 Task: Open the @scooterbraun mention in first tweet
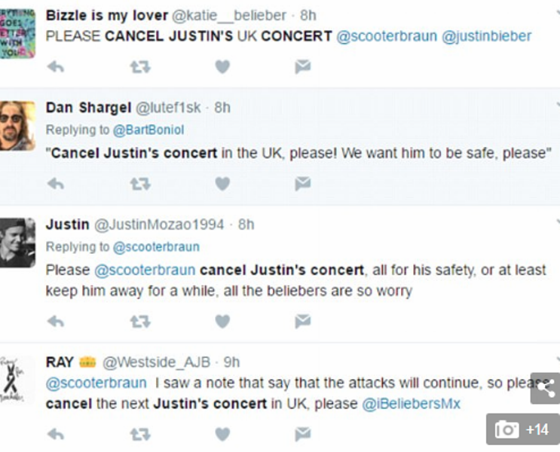click(384, 36)
